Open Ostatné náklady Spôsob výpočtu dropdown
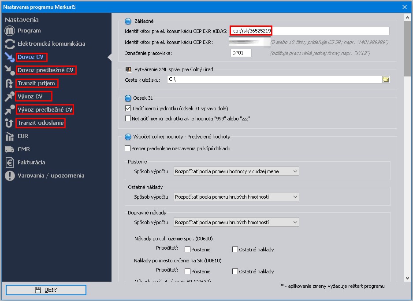This screenshot has width=413, height=301. pyautogui.click(x=236, y=197)
